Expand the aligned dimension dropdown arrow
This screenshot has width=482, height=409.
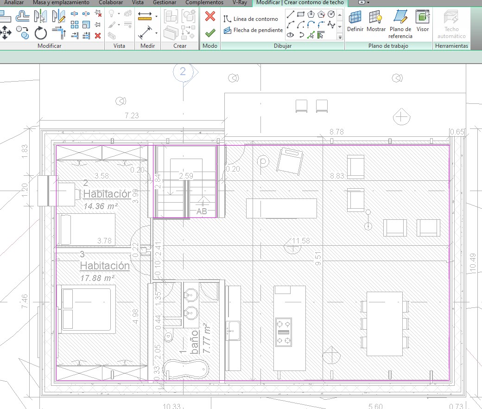(157, 33)
